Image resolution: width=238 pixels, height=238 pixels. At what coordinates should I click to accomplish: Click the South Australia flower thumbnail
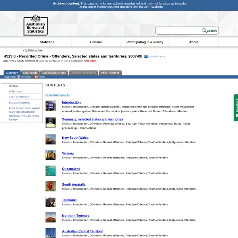(50, 186)
